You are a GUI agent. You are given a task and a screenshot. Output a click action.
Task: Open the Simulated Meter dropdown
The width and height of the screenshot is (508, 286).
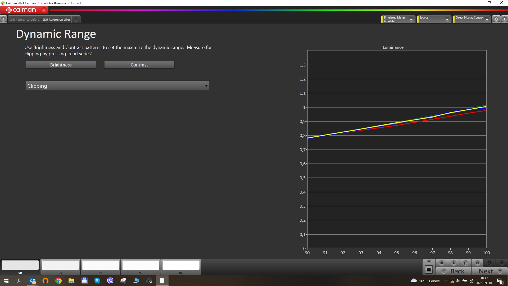411,19
